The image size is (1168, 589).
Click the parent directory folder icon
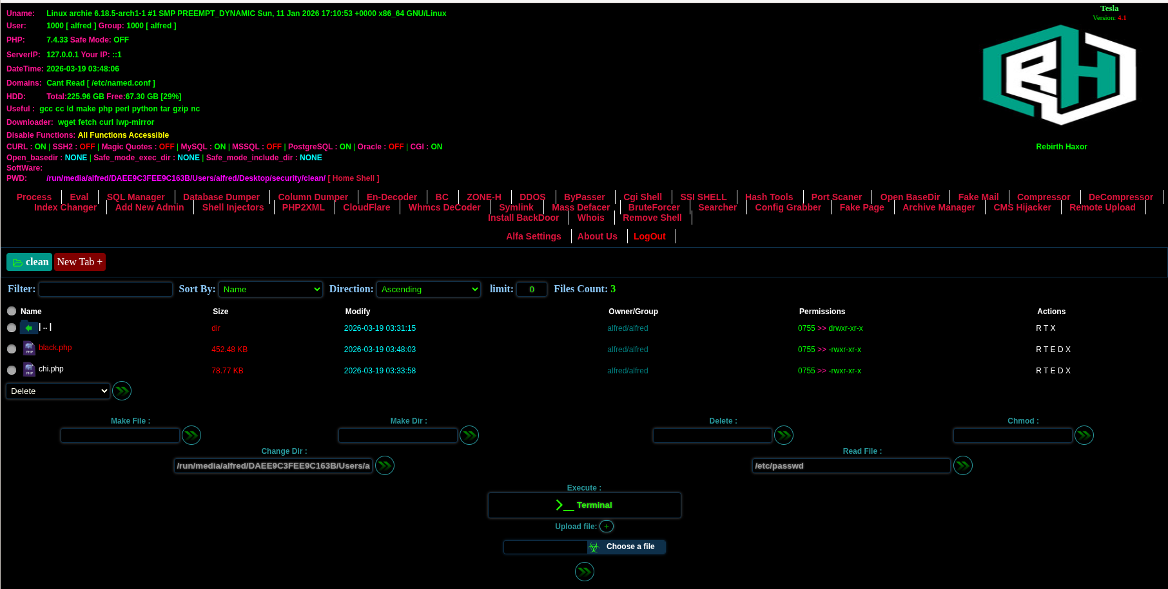point(28,328)
